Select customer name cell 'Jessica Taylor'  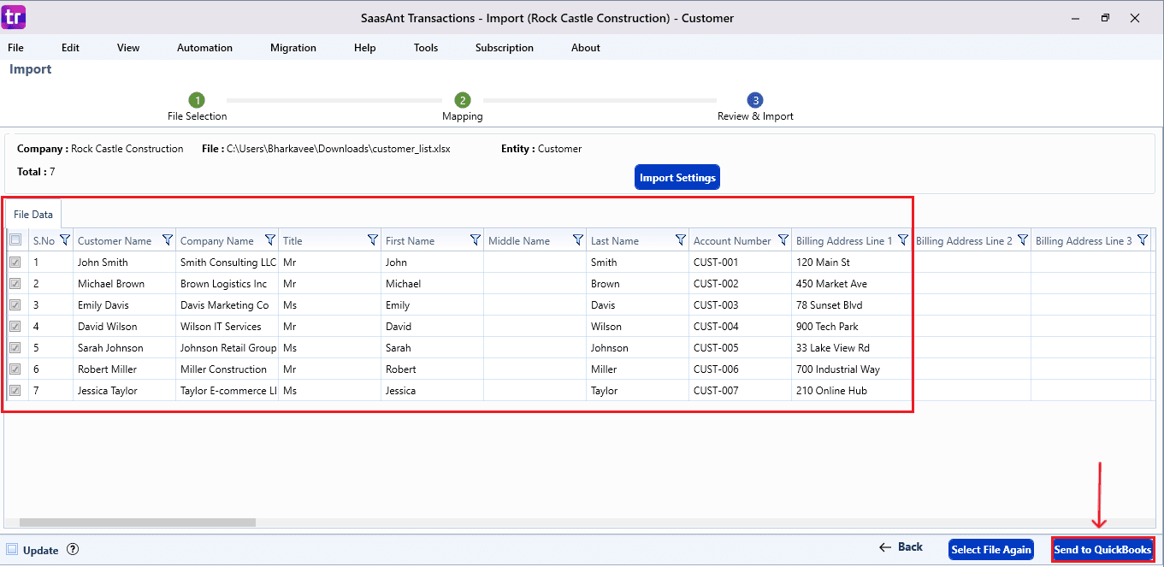125,391
